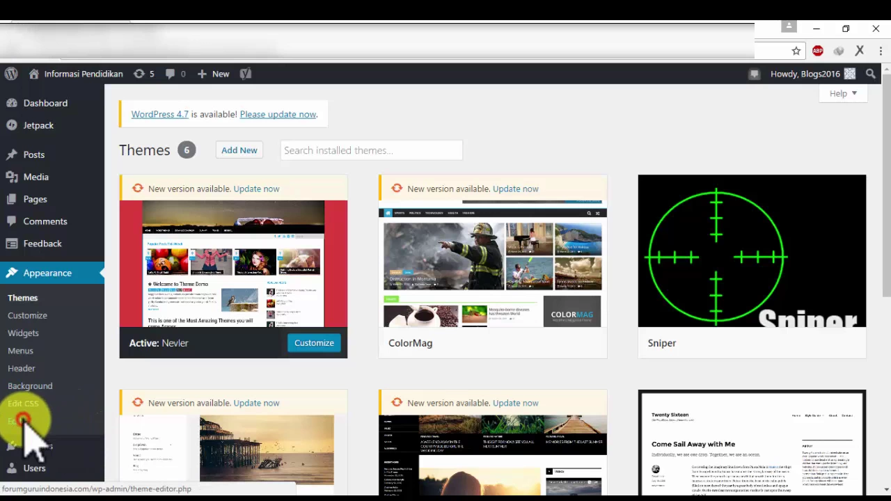The height and width of the screenshot is (501, 891).
Task: Click Update now on the Nevler theme
Action: point(256,189)
